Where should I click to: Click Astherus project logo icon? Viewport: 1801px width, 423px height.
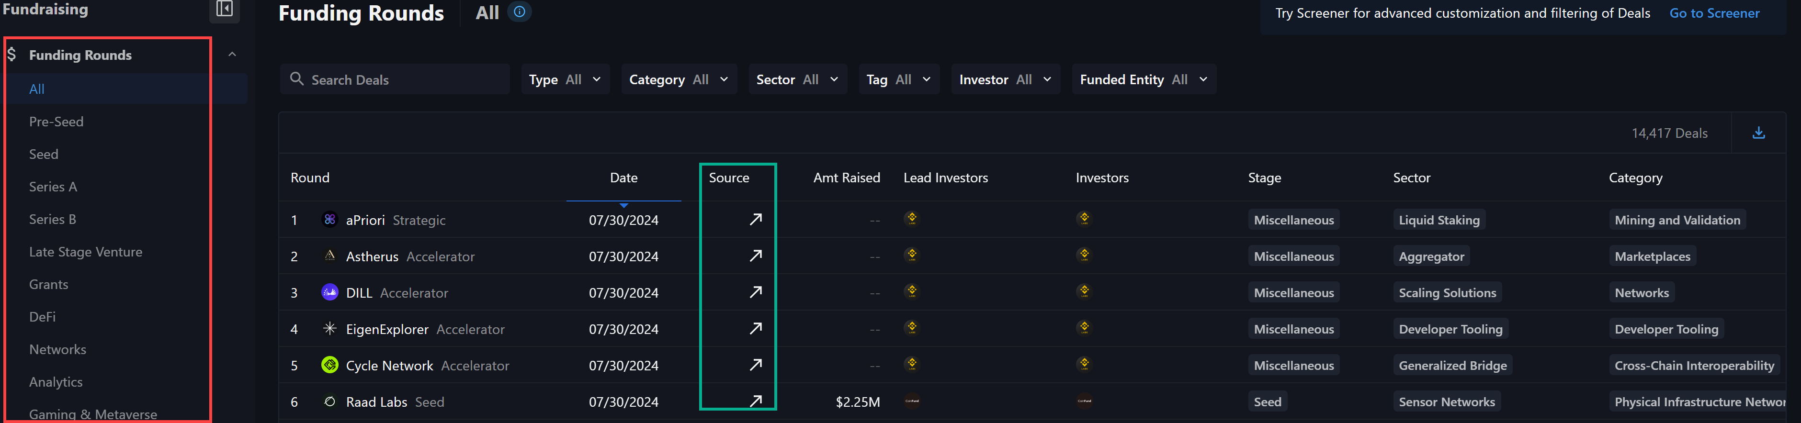click(329, 256)
